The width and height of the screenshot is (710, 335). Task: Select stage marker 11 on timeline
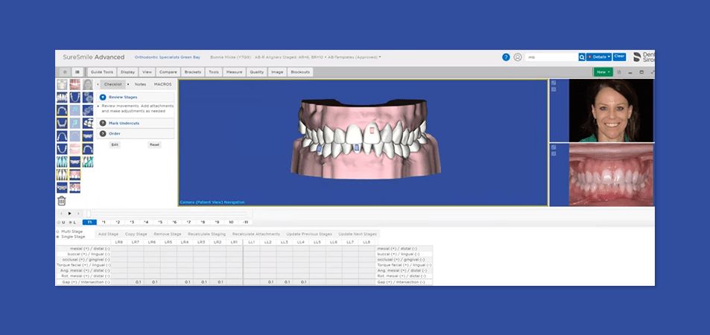(x=245, y=223)
